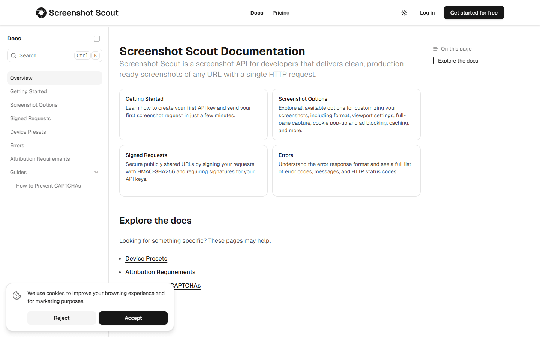Focus the docs Search field

point(45,55)
